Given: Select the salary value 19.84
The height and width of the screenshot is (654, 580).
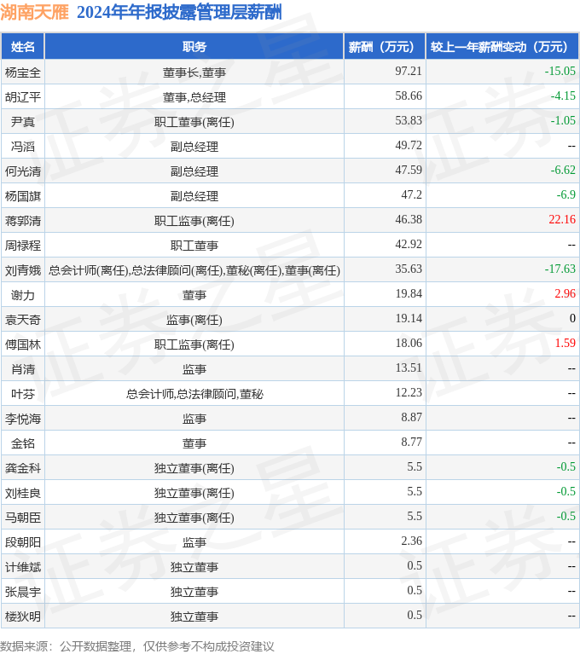Looking at the screenshot, I should pyautogui.click(x=409, y=293).
